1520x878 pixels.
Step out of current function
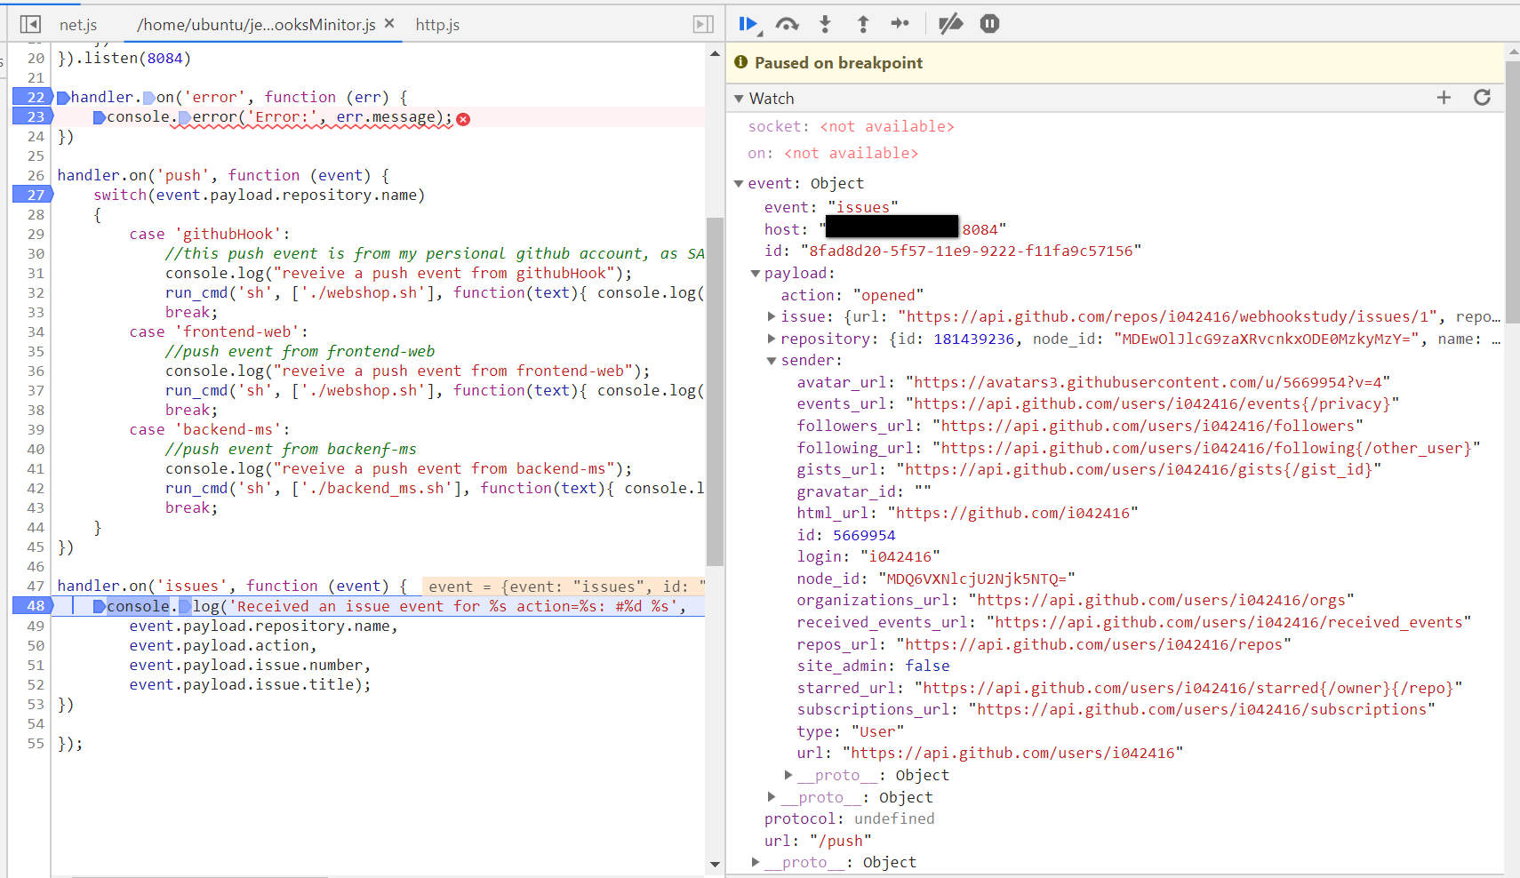pos(862,24)
